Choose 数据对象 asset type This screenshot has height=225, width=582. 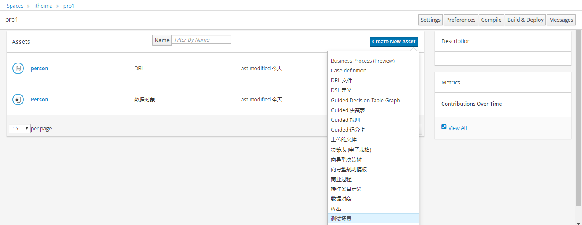coord(341,199)
